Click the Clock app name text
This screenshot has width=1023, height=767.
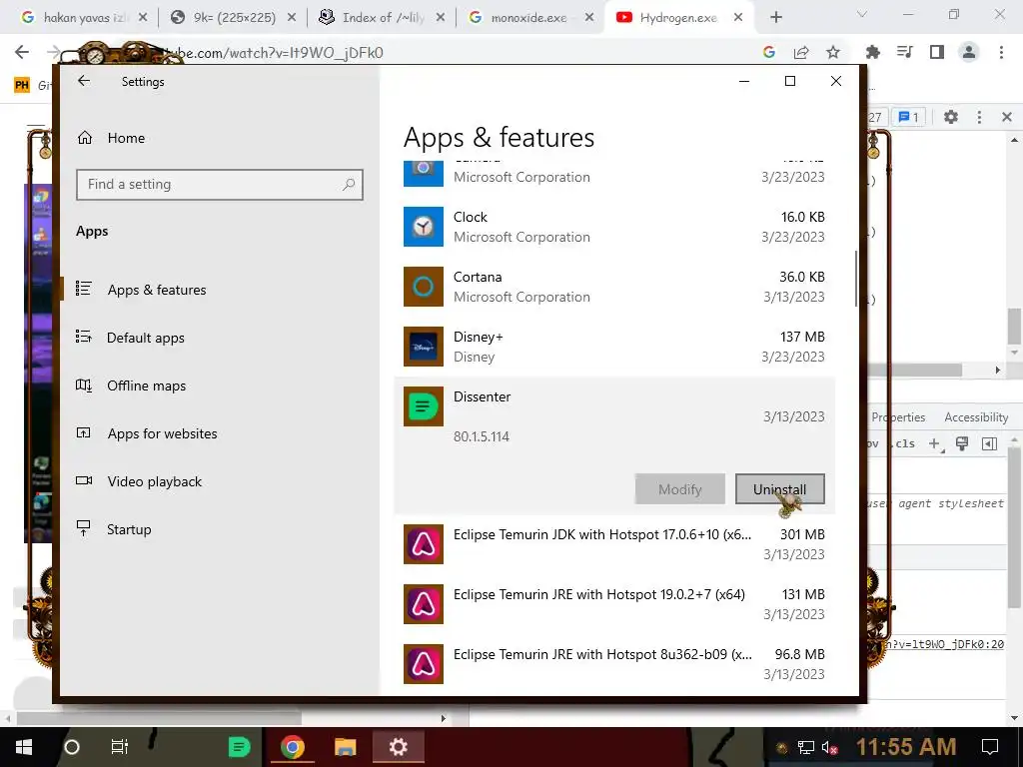point(471,217)
